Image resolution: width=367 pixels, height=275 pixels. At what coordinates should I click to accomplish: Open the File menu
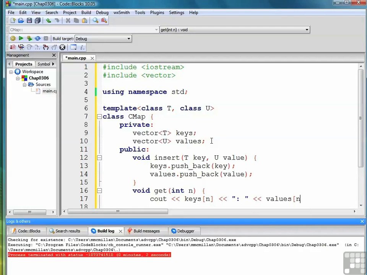pos(11,12)
